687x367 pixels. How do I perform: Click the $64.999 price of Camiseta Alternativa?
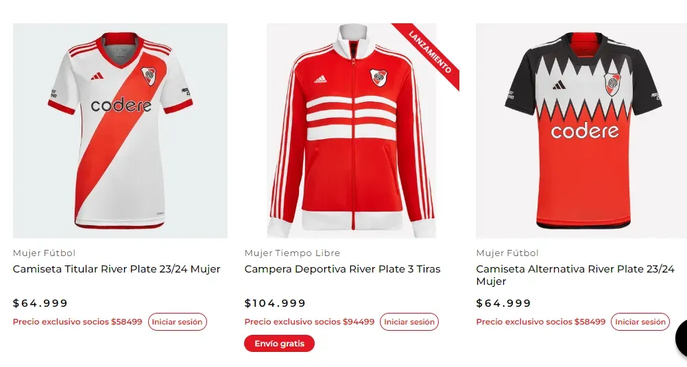[504, 303]
